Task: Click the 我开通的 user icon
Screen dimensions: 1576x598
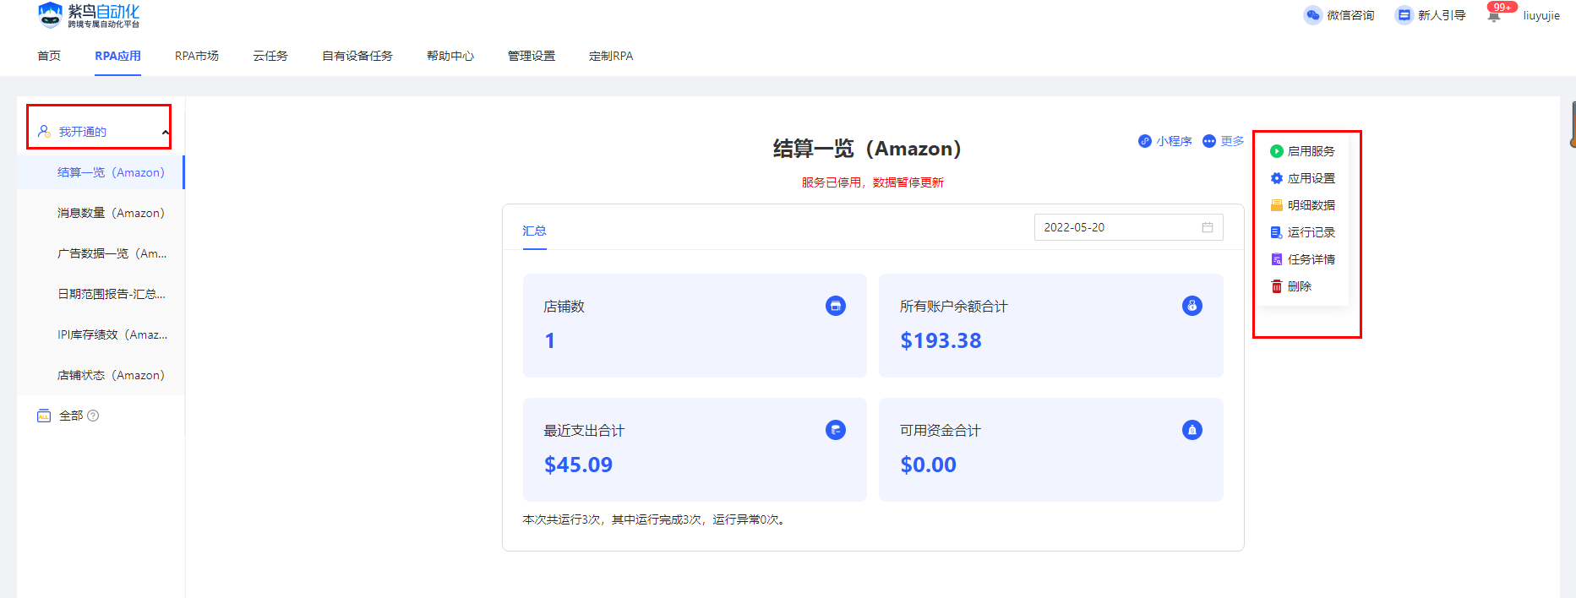Action: (x=44, y=132)
